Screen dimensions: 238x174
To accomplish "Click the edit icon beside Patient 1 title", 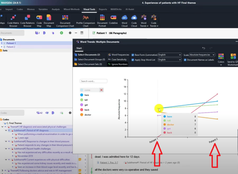I will pos(94,33).
